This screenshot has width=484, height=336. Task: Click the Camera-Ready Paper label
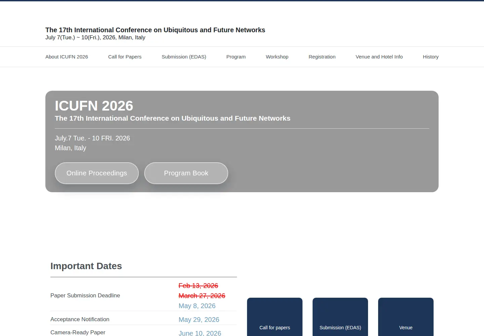[78, 332]
